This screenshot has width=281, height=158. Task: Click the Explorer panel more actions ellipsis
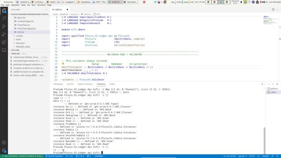(x=46, y=10)
